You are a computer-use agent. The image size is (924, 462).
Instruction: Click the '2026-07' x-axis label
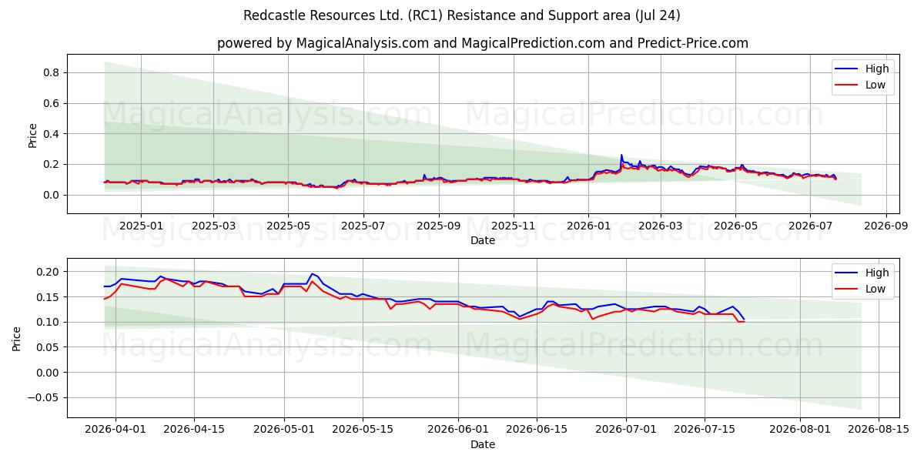point(810,226)
